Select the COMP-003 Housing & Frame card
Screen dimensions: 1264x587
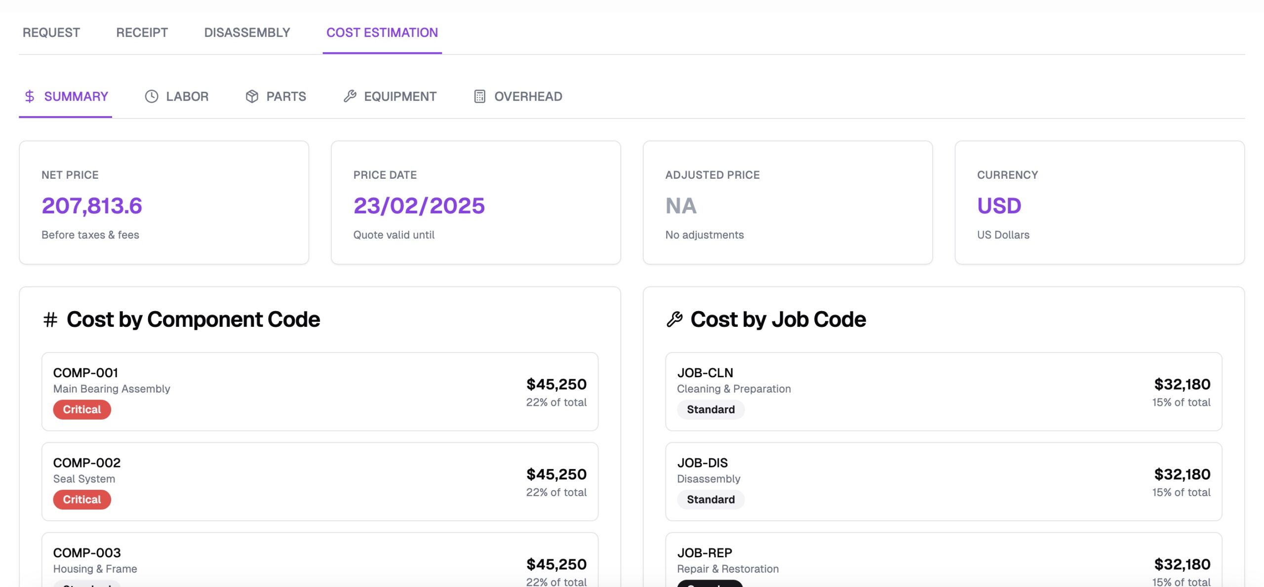pos(320,560)
